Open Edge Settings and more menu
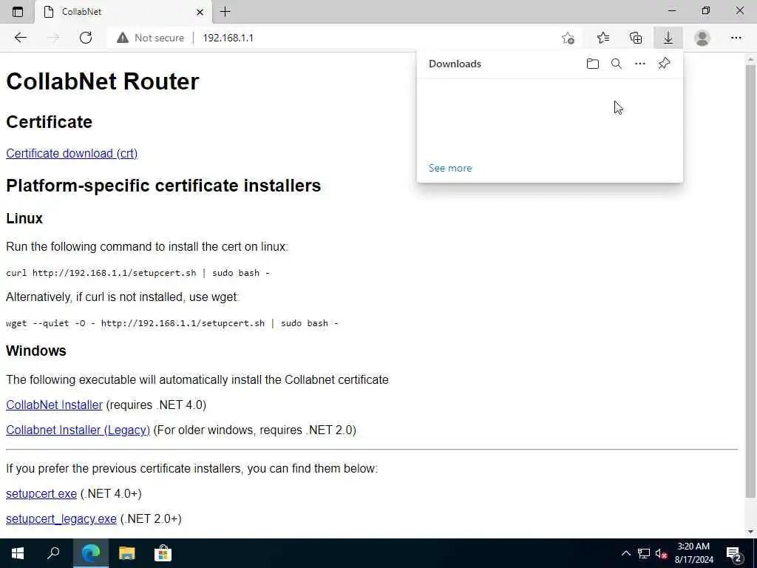 736,38
